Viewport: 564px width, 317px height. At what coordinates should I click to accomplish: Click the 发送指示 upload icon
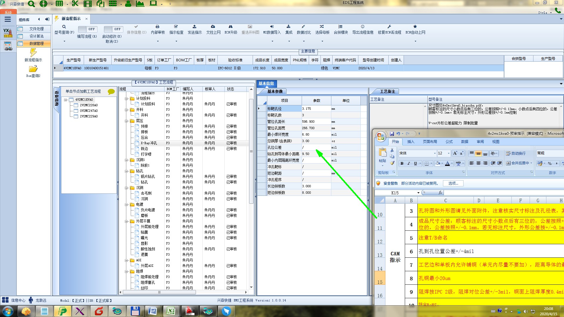point(194,27)
